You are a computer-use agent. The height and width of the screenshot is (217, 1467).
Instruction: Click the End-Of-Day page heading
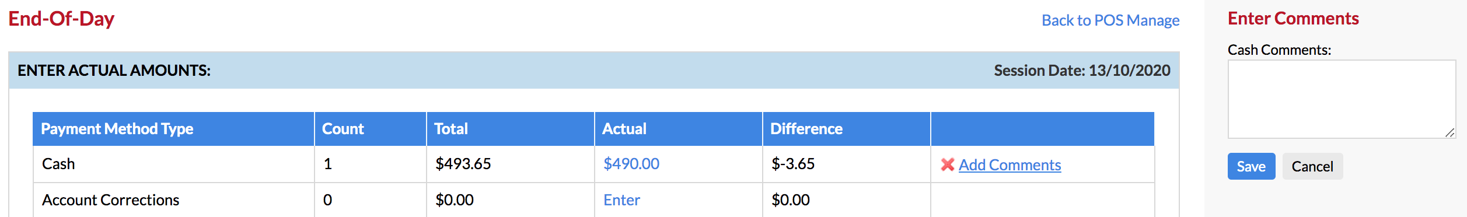point(61,19)
